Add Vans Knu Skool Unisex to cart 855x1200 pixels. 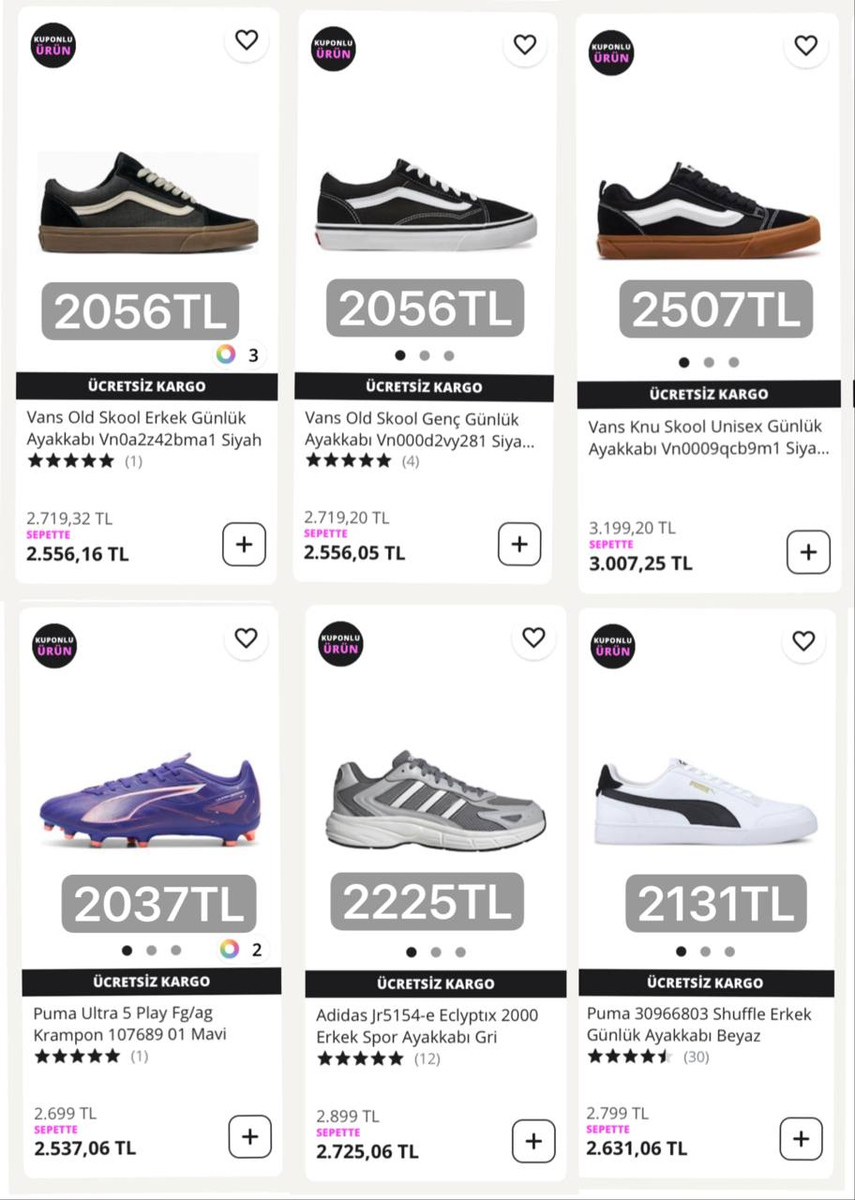[x=808, y=552]
